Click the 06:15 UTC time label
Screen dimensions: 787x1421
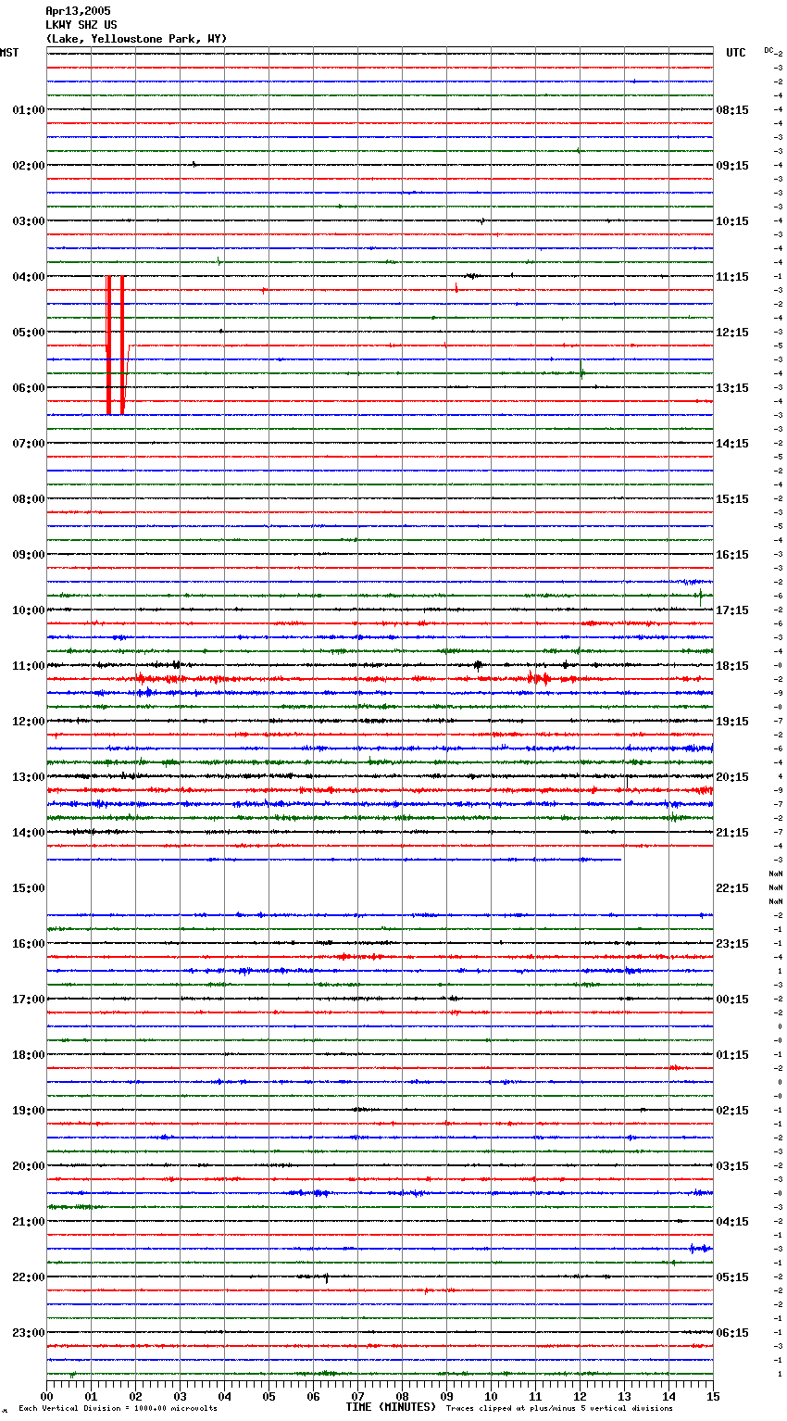click(732, 1333)
